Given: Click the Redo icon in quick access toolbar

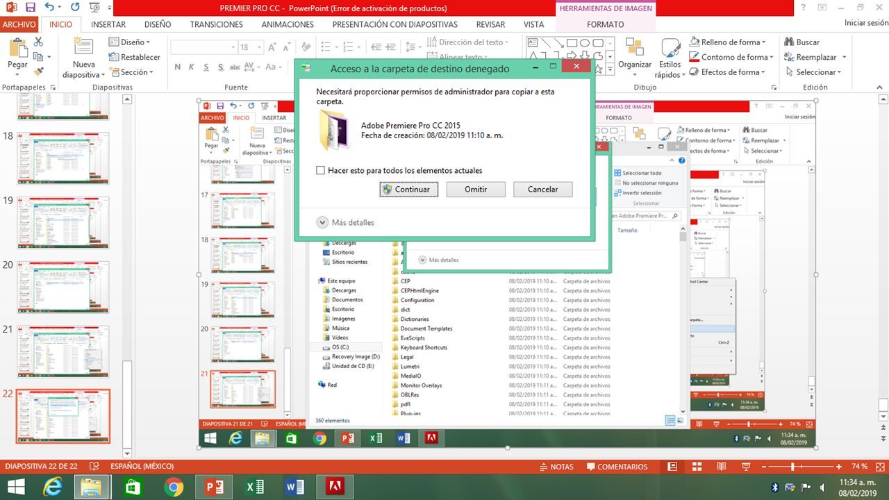Looking at the screenshot, I should 75,8.
